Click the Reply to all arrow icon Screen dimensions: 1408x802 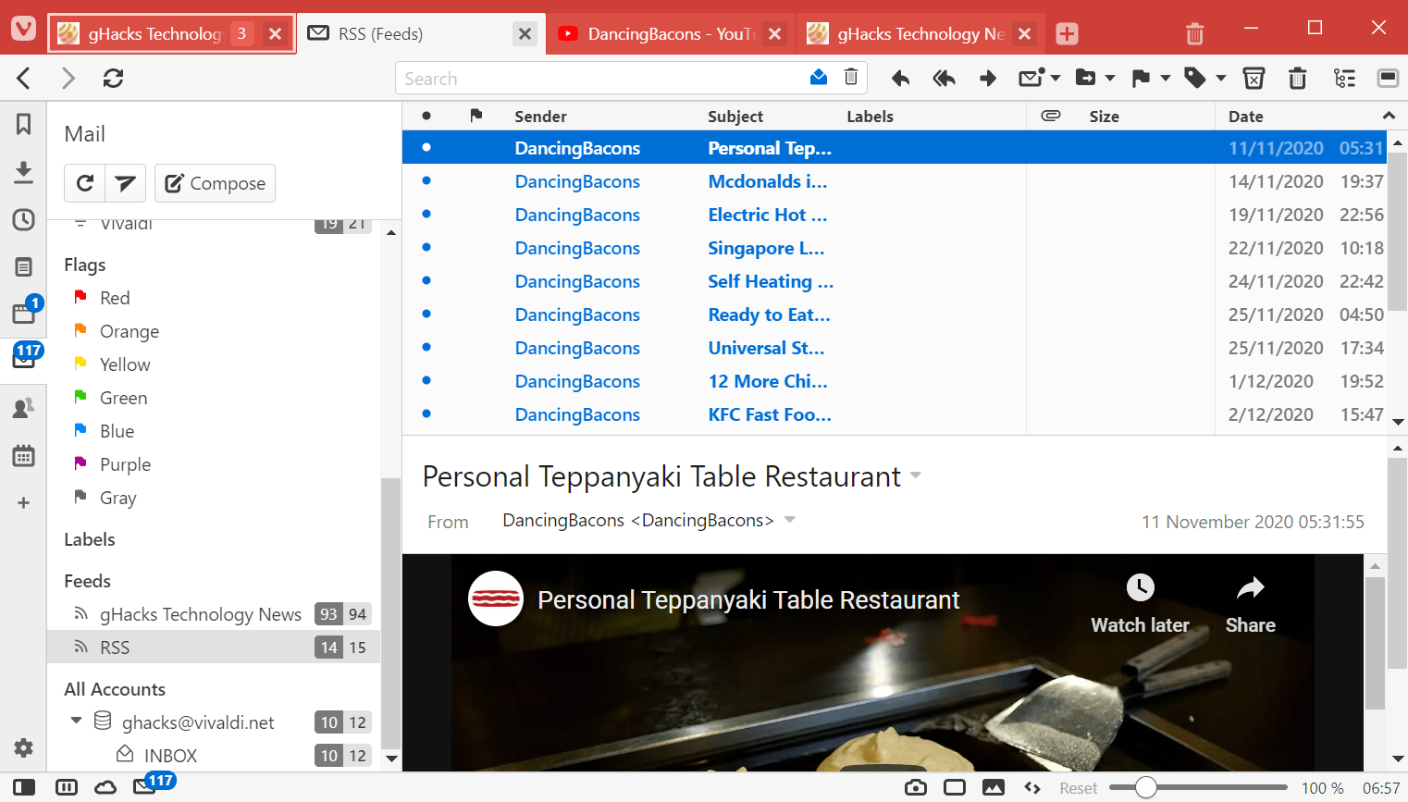click(944, 79)
